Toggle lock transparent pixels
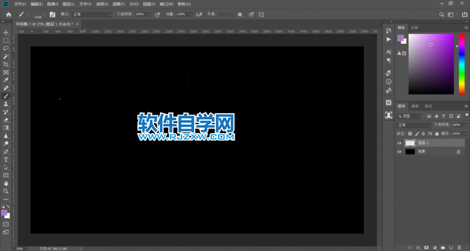 coord(410,134)
